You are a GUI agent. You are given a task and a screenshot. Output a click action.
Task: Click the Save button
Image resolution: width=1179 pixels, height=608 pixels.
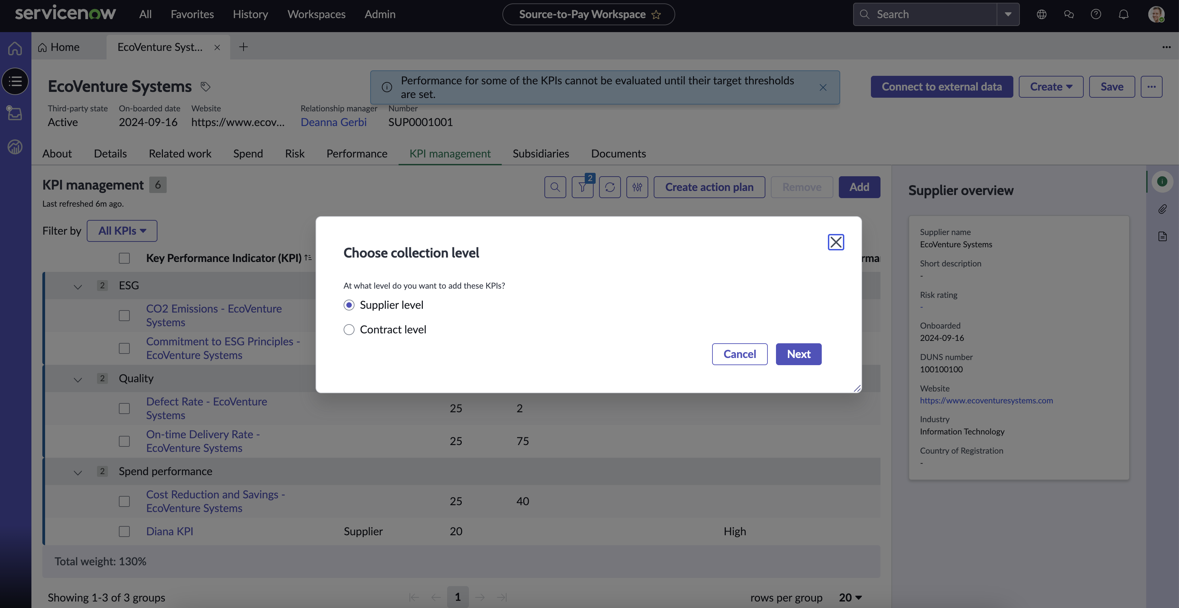1112,86
